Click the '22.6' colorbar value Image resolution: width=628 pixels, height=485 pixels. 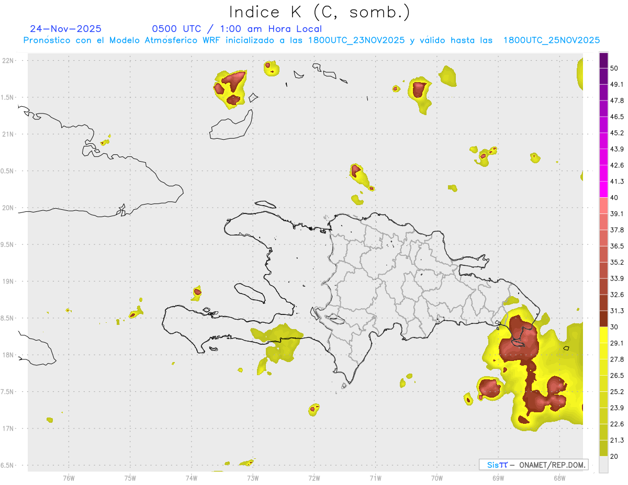pos(617,424)
